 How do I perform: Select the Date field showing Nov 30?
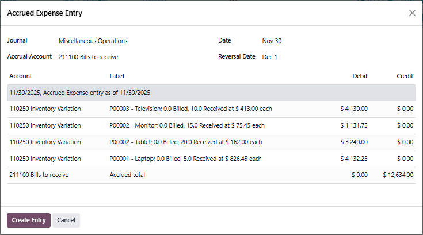272,41
